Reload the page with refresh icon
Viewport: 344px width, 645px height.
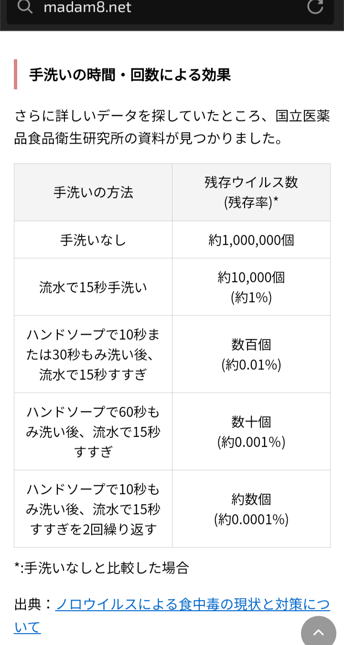tap(315, 7)
